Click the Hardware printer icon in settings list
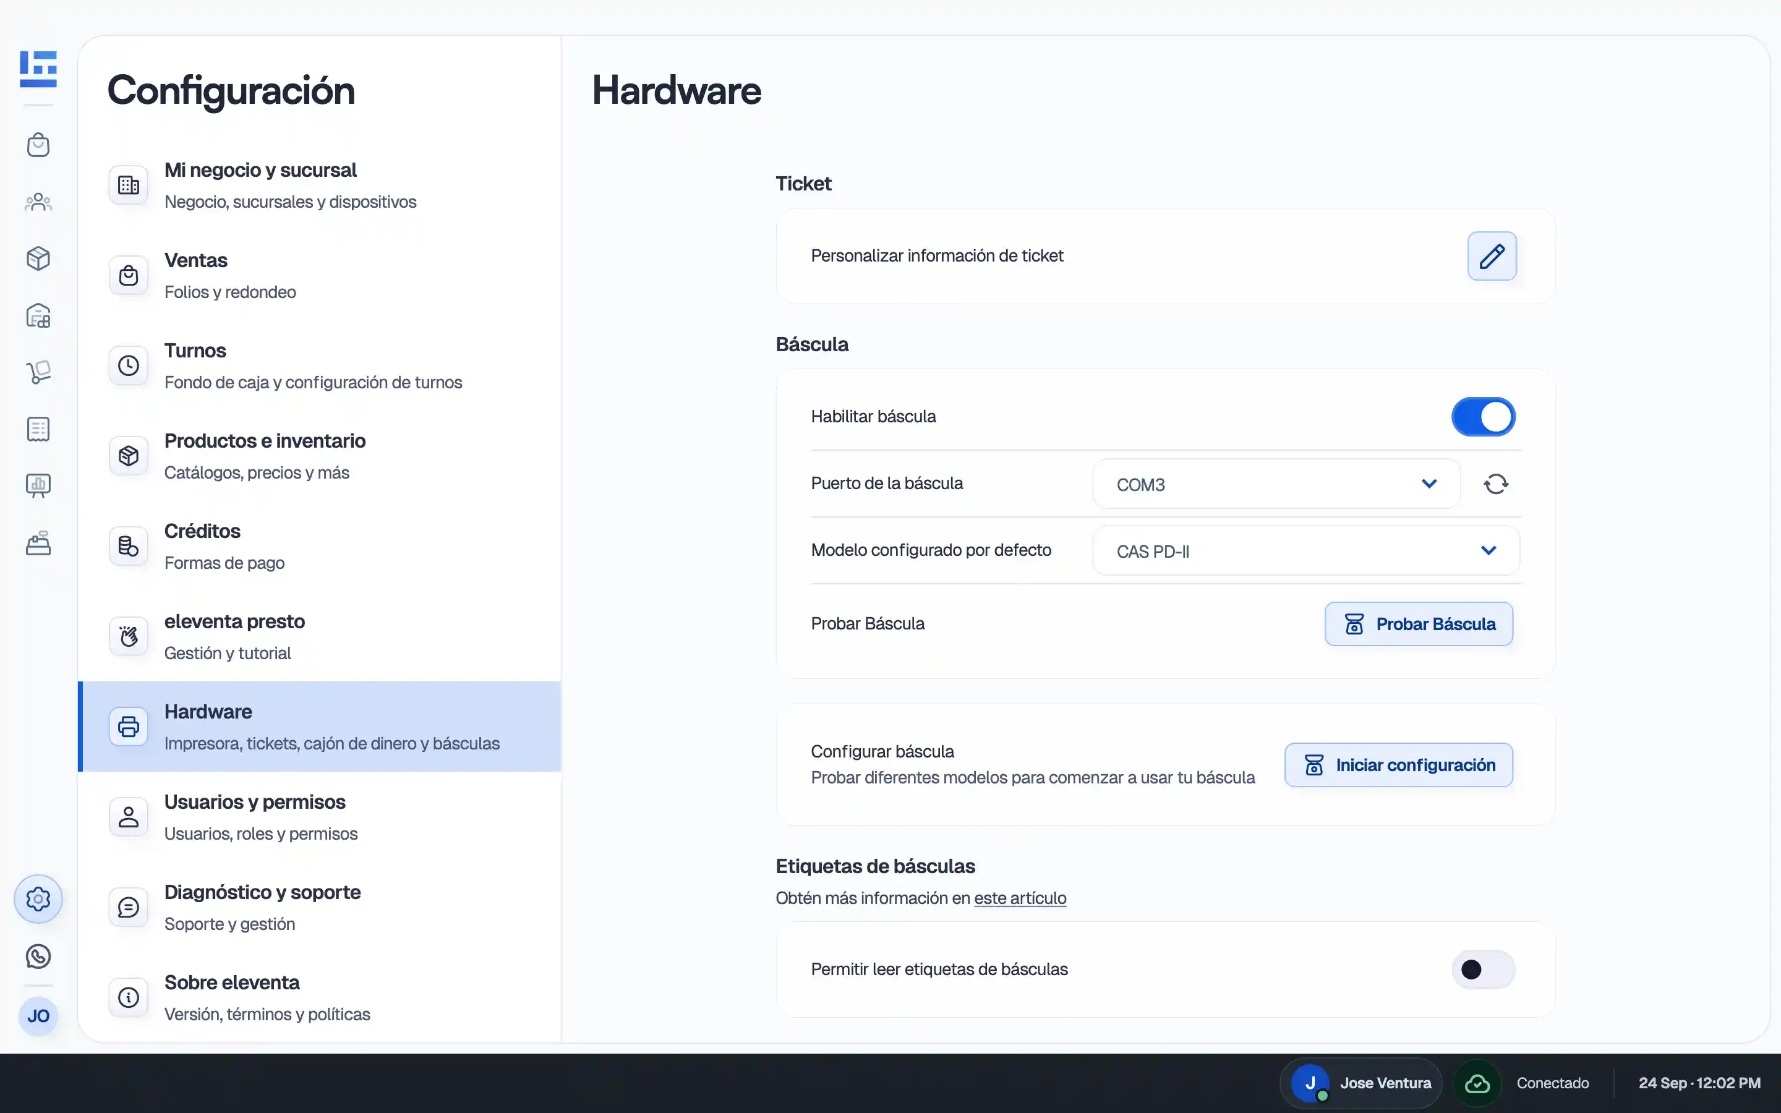1781x1113 pixels. point(129,727)
